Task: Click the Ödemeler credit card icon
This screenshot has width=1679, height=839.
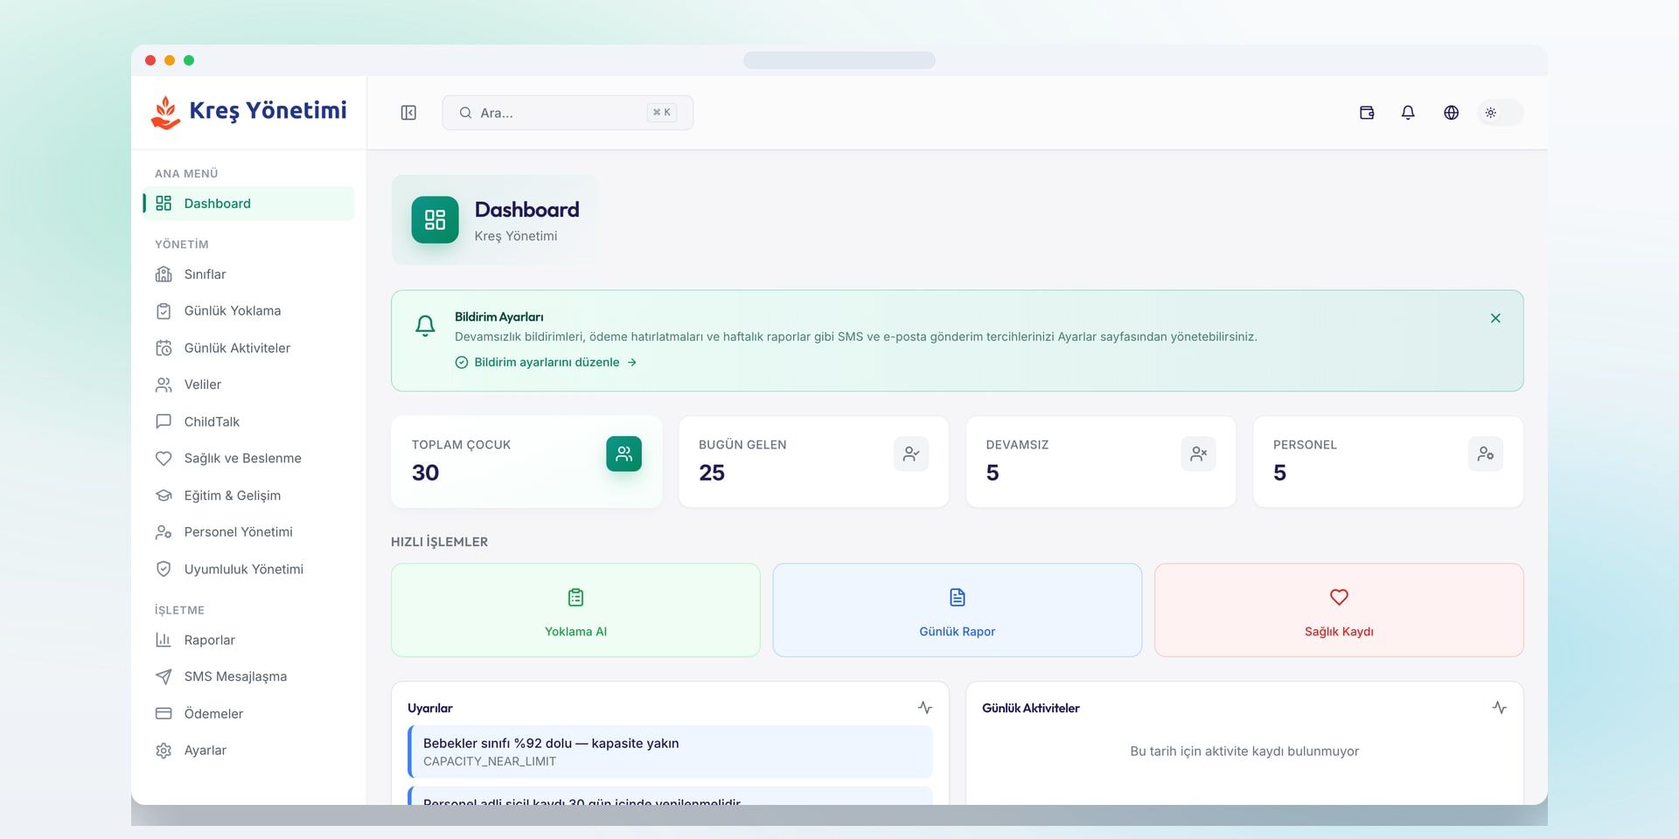Action: [164, 713]
